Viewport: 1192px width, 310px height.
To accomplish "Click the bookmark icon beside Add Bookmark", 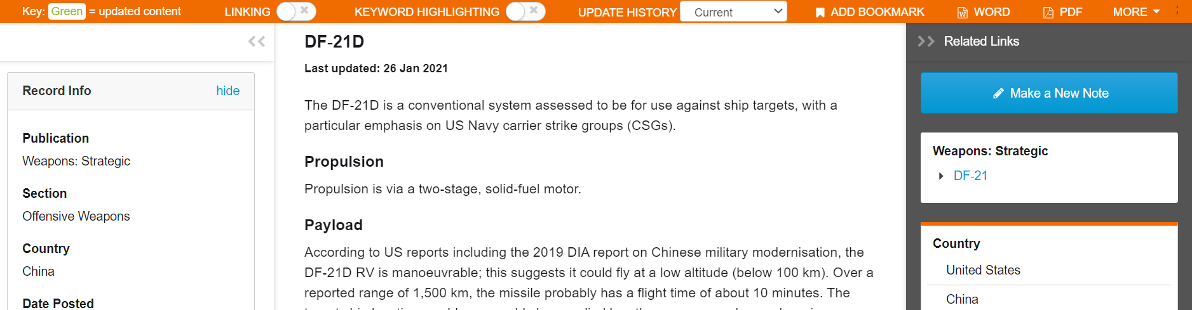I will (x=820, y=12).
